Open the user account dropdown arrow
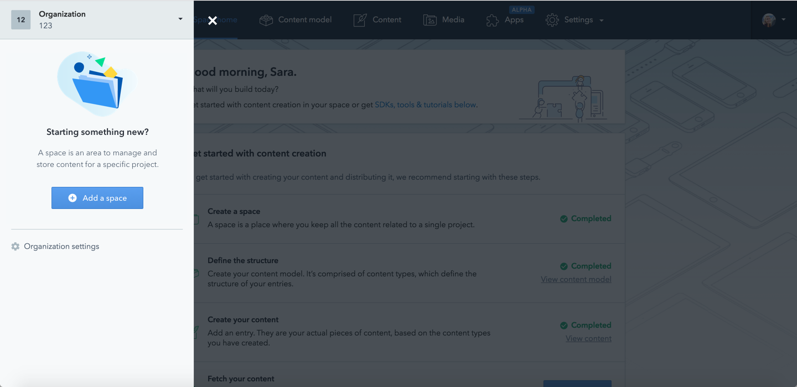The image size is (797, 387). [783, 20]
